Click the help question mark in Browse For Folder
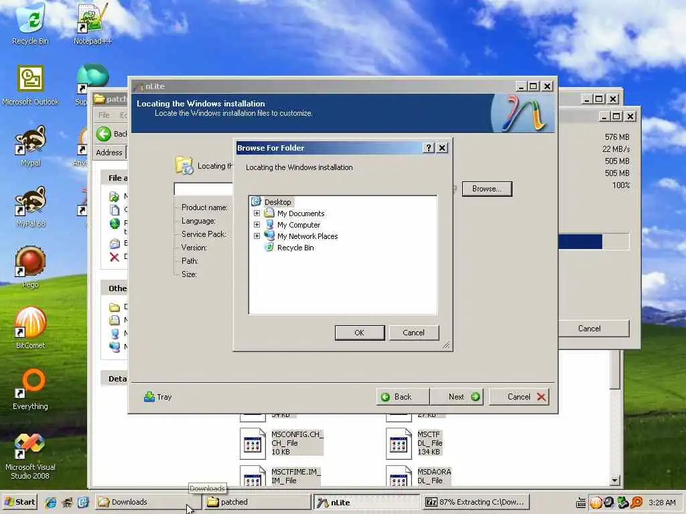This screenshot has height=514, width=686. pos(428,148)
